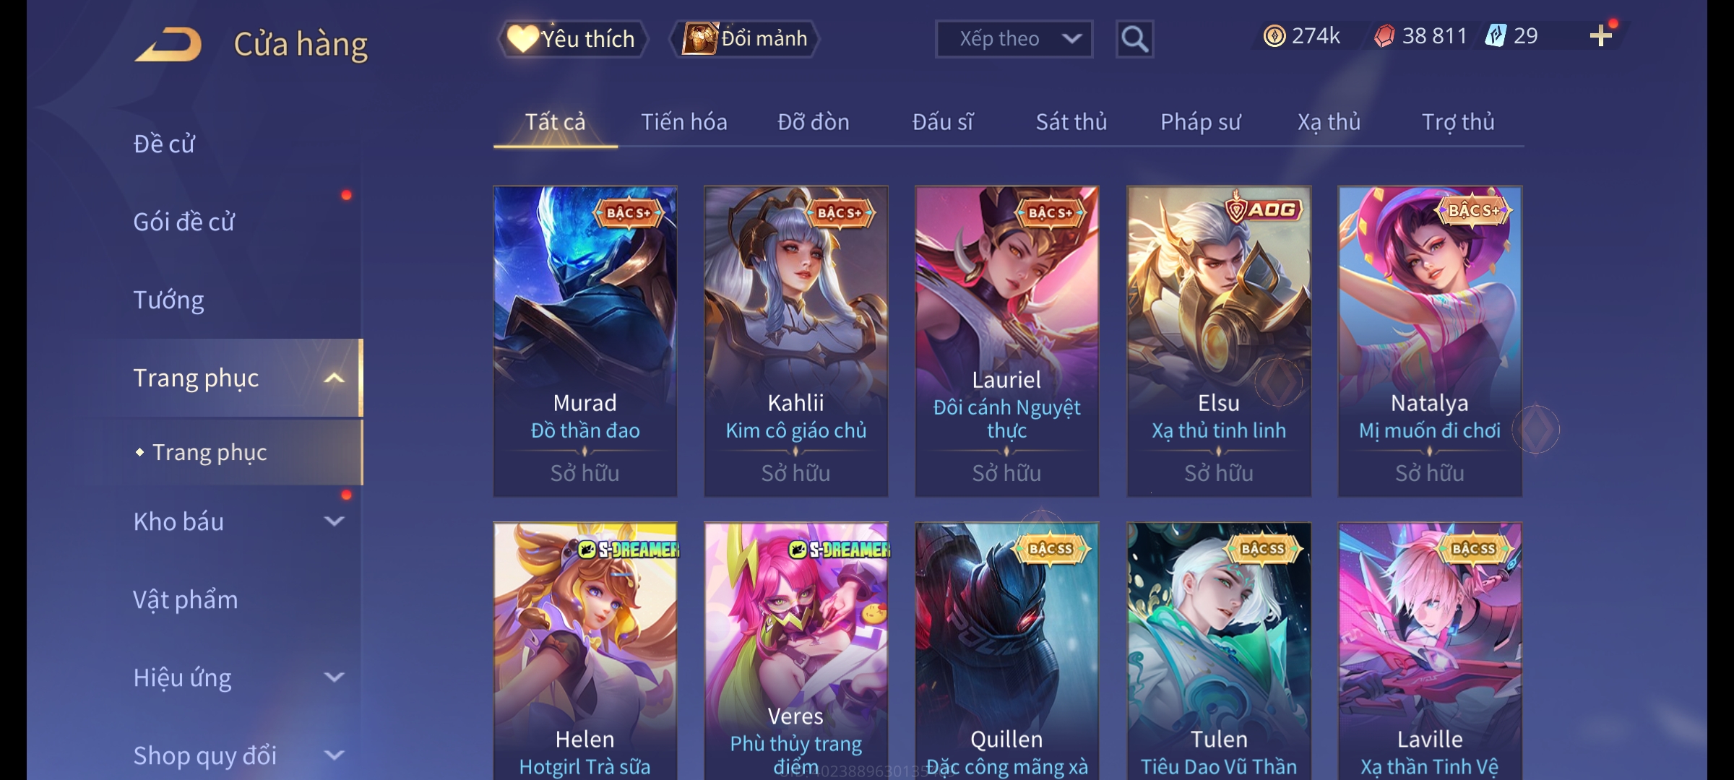
Task: Tap the blue voucher icon
Action: tap(1495, 36)
